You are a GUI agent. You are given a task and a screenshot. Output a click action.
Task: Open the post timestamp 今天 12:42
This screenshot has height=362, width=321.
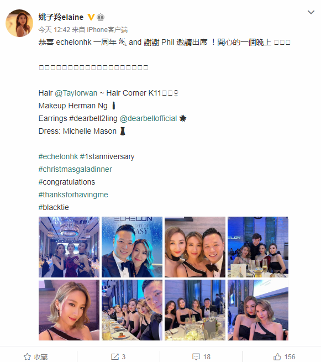[54, 29]
